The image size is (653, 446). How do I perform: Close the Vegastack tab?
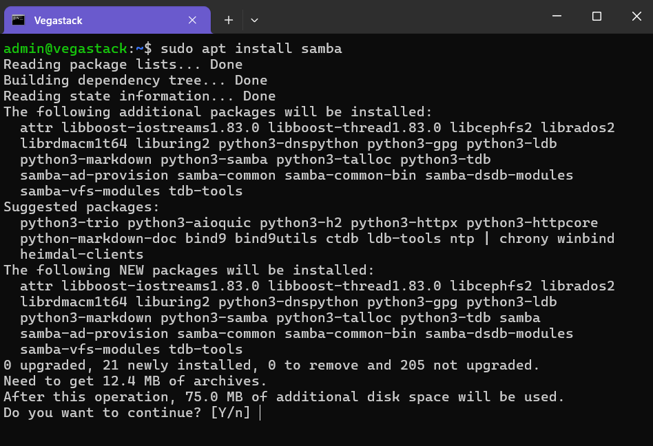192,20
